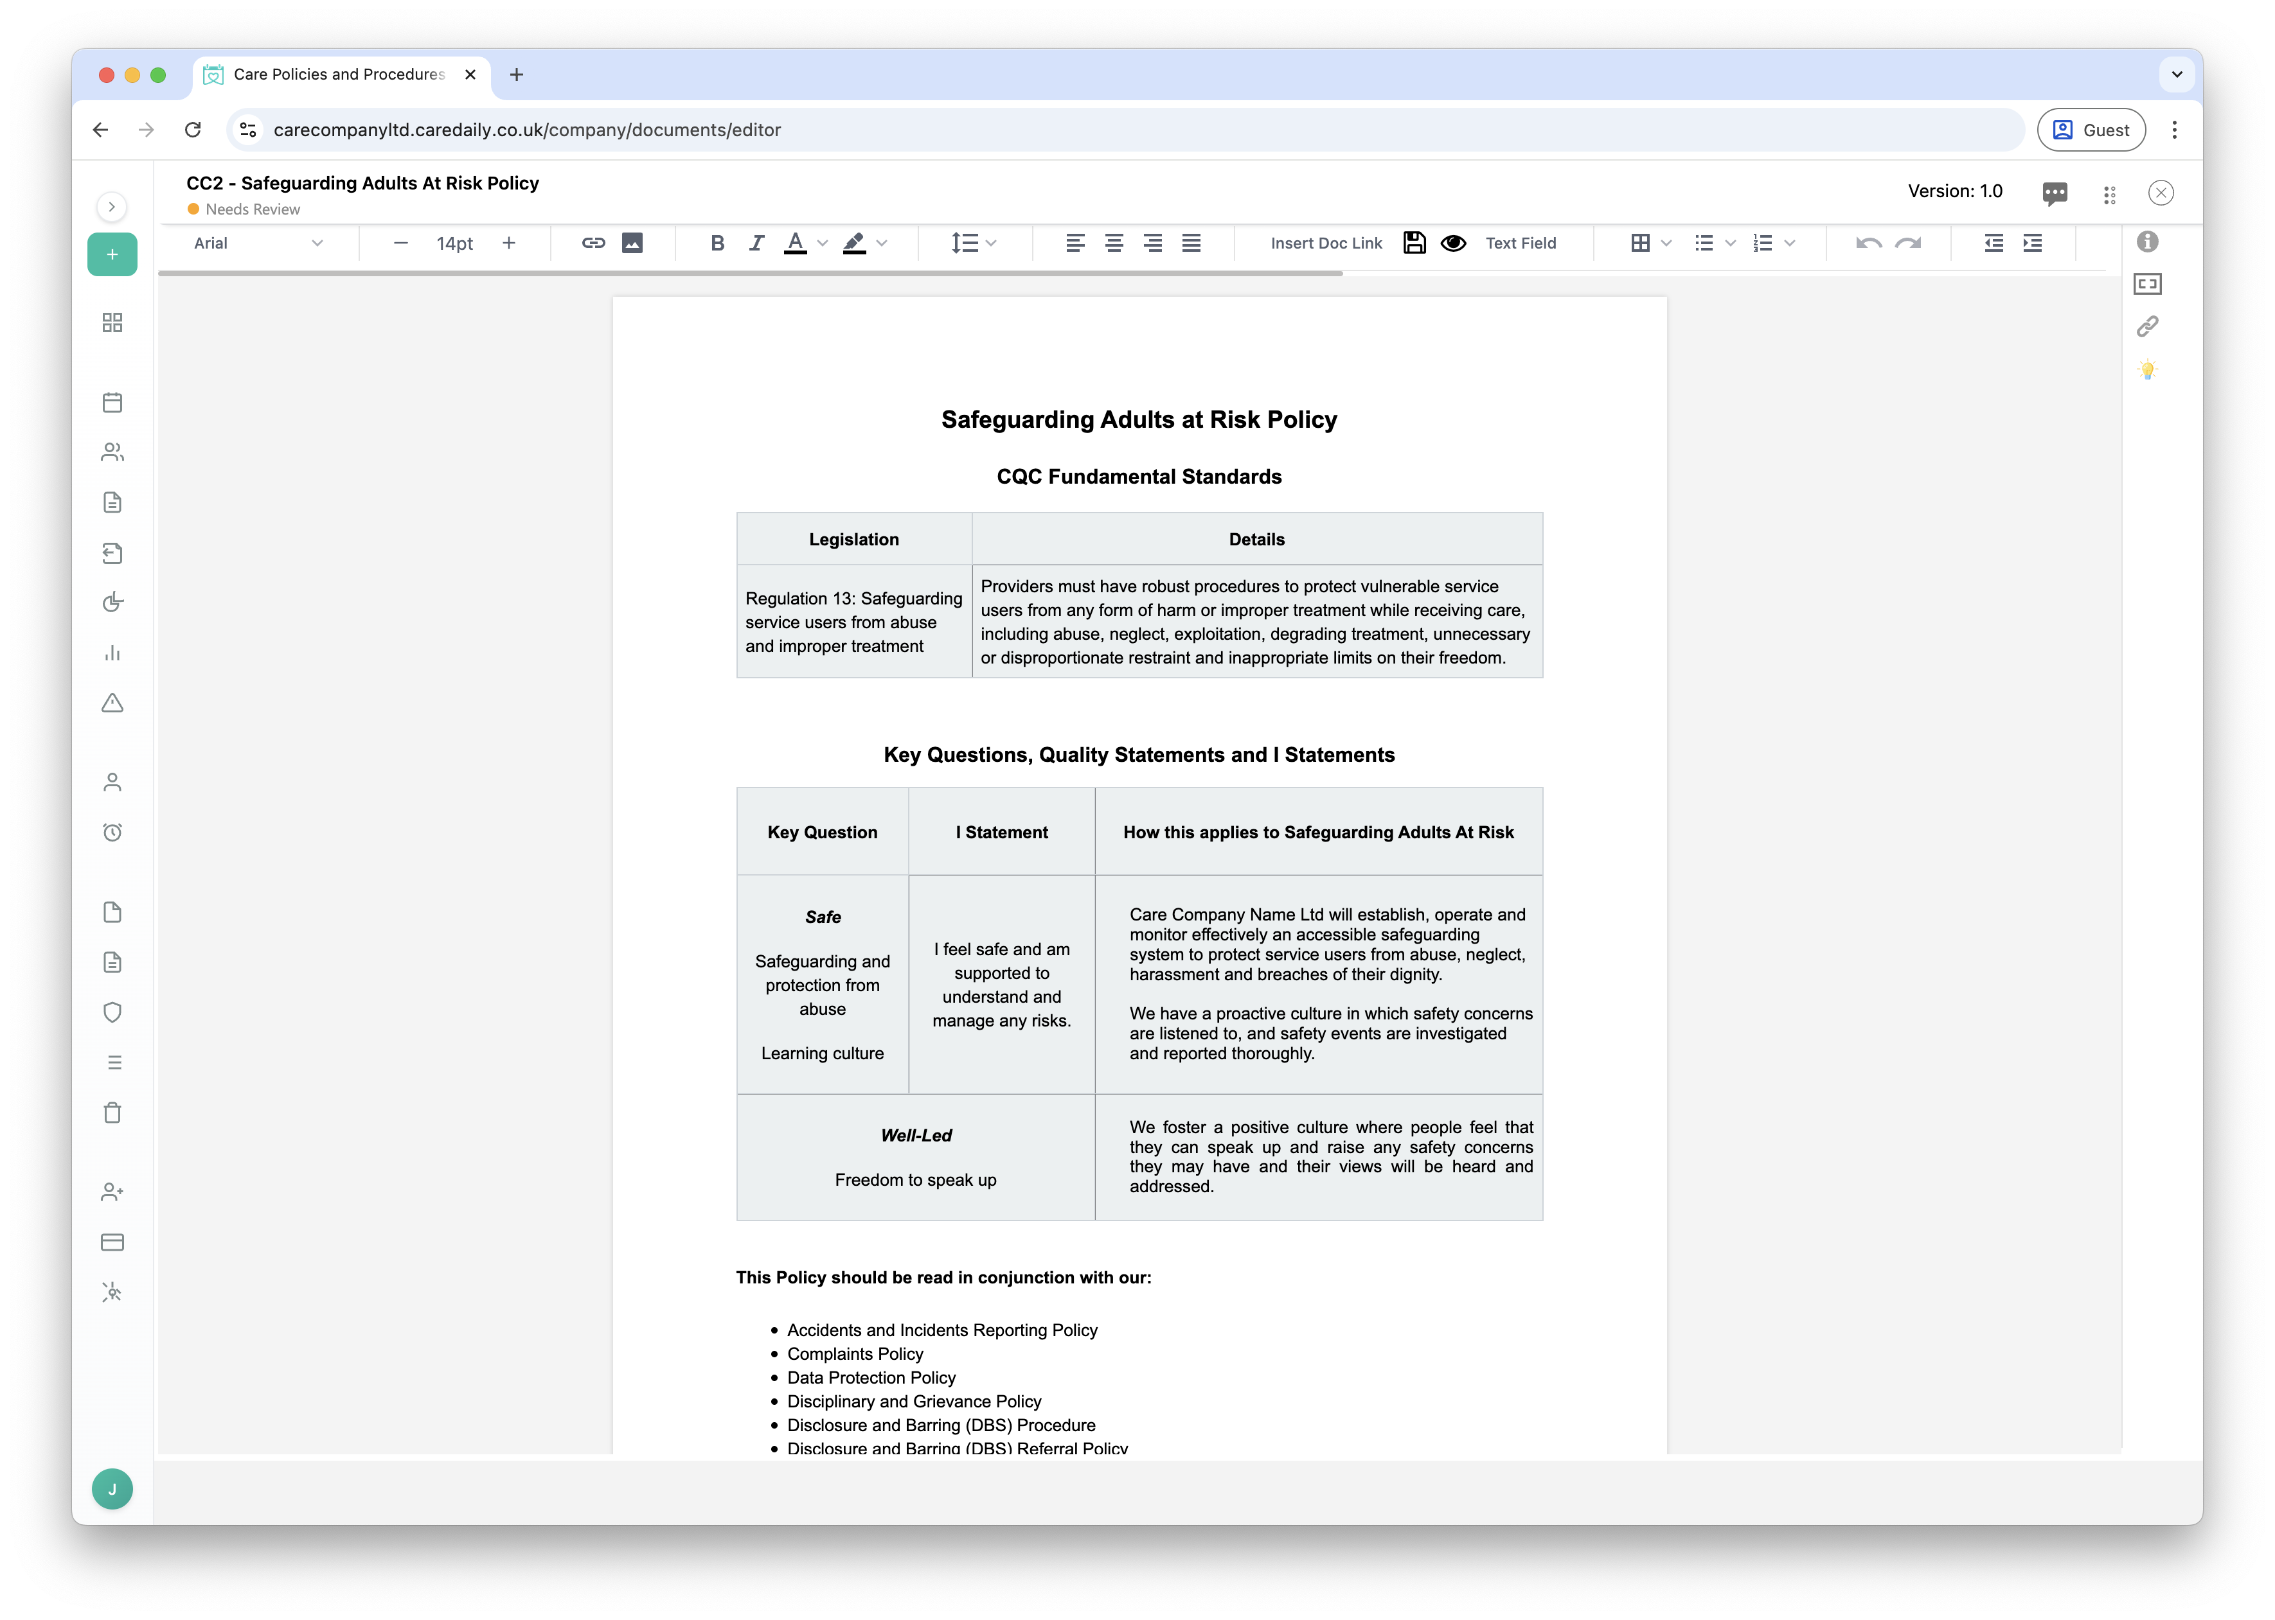Viewport: 2275px width, 1620px height.
Task: Open the comments speech bubble
Action: [x=2055, y=193]
